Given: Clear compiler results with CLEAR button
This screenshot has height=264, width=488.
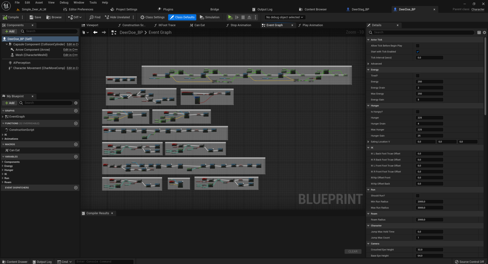Looking at the screenshot, I should [353, 252].
